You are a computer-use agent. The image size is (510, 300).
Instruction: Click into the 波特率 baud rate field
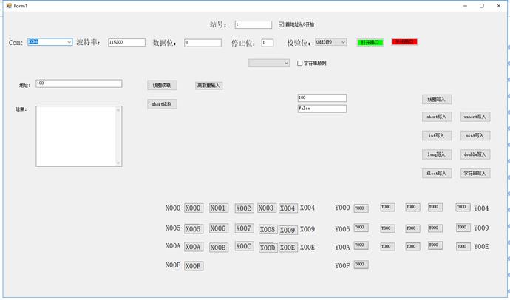coord(126,43)
